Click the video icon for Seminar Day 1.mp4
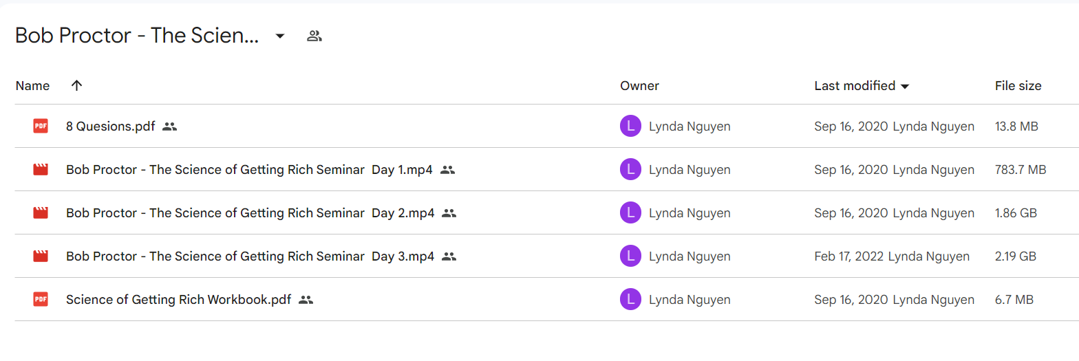Viewport: 1079px width, 361px height. [x=41, y=169]
